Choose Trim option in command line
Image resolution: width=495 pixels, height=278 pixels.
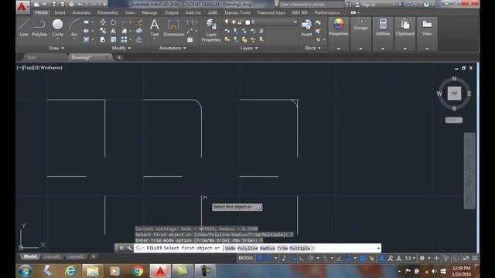282,249
